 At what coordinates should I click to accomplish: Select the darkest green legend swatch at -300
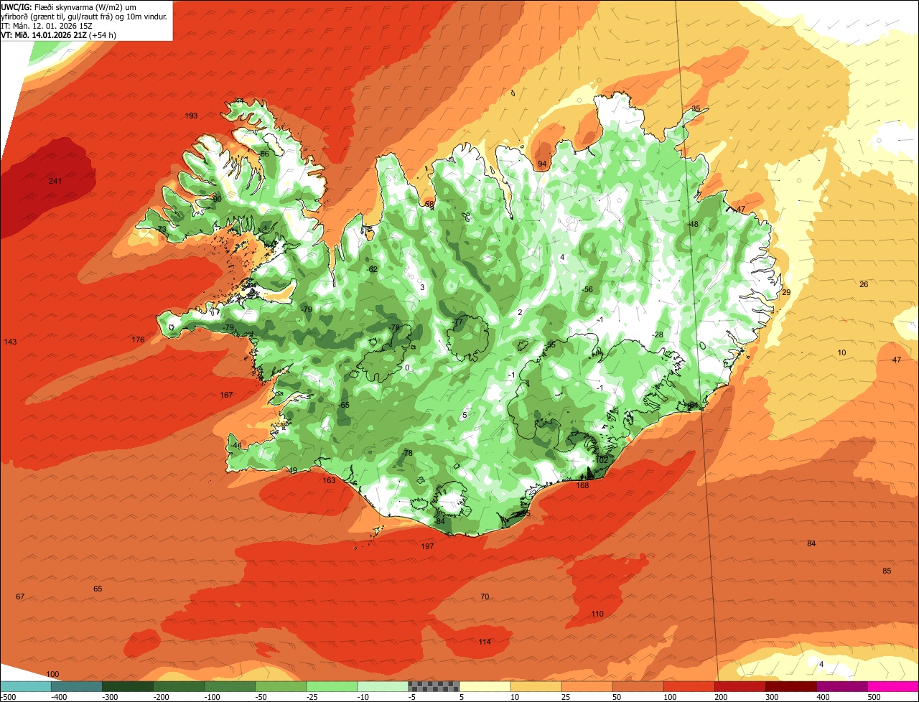click(128, 686)
